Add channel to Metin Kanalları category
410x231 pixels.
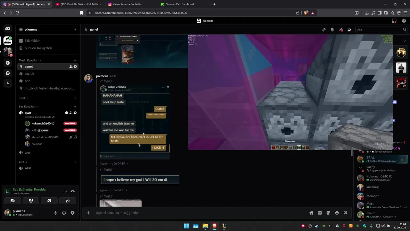pyautogui.click(x=75, y=60)
